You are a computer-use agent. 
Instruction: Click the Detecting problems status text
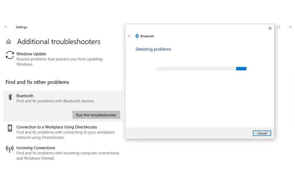click(153, 49)
